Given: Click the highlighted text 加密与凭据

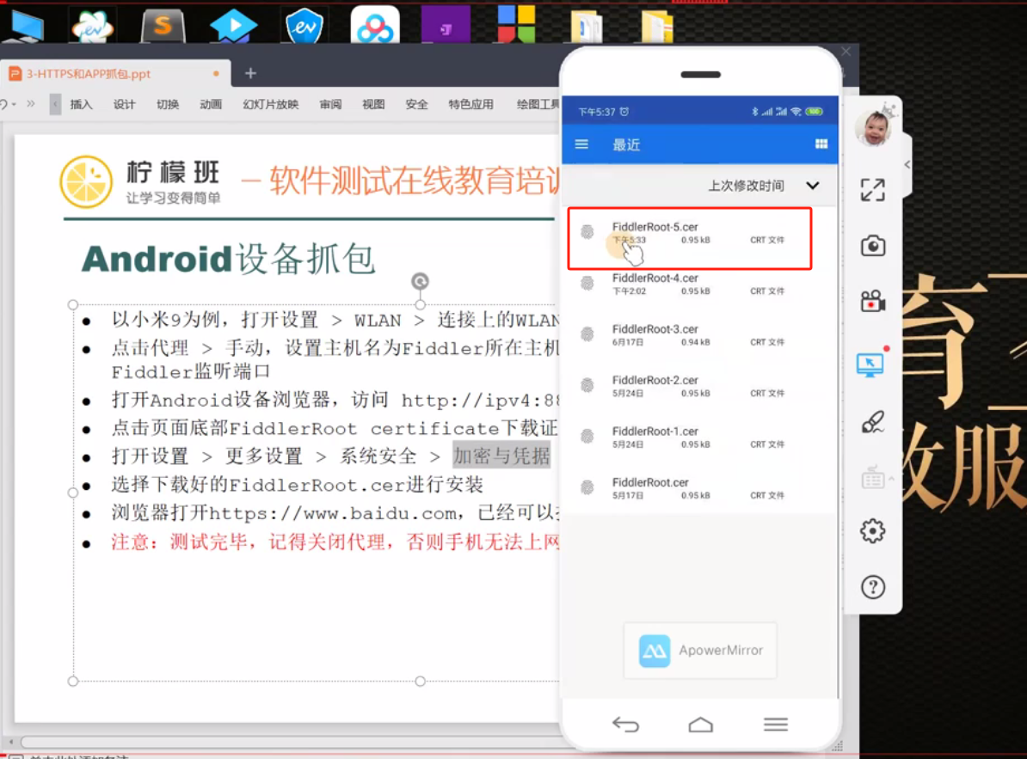Looking at the screenshot, I should pos(501,456).
